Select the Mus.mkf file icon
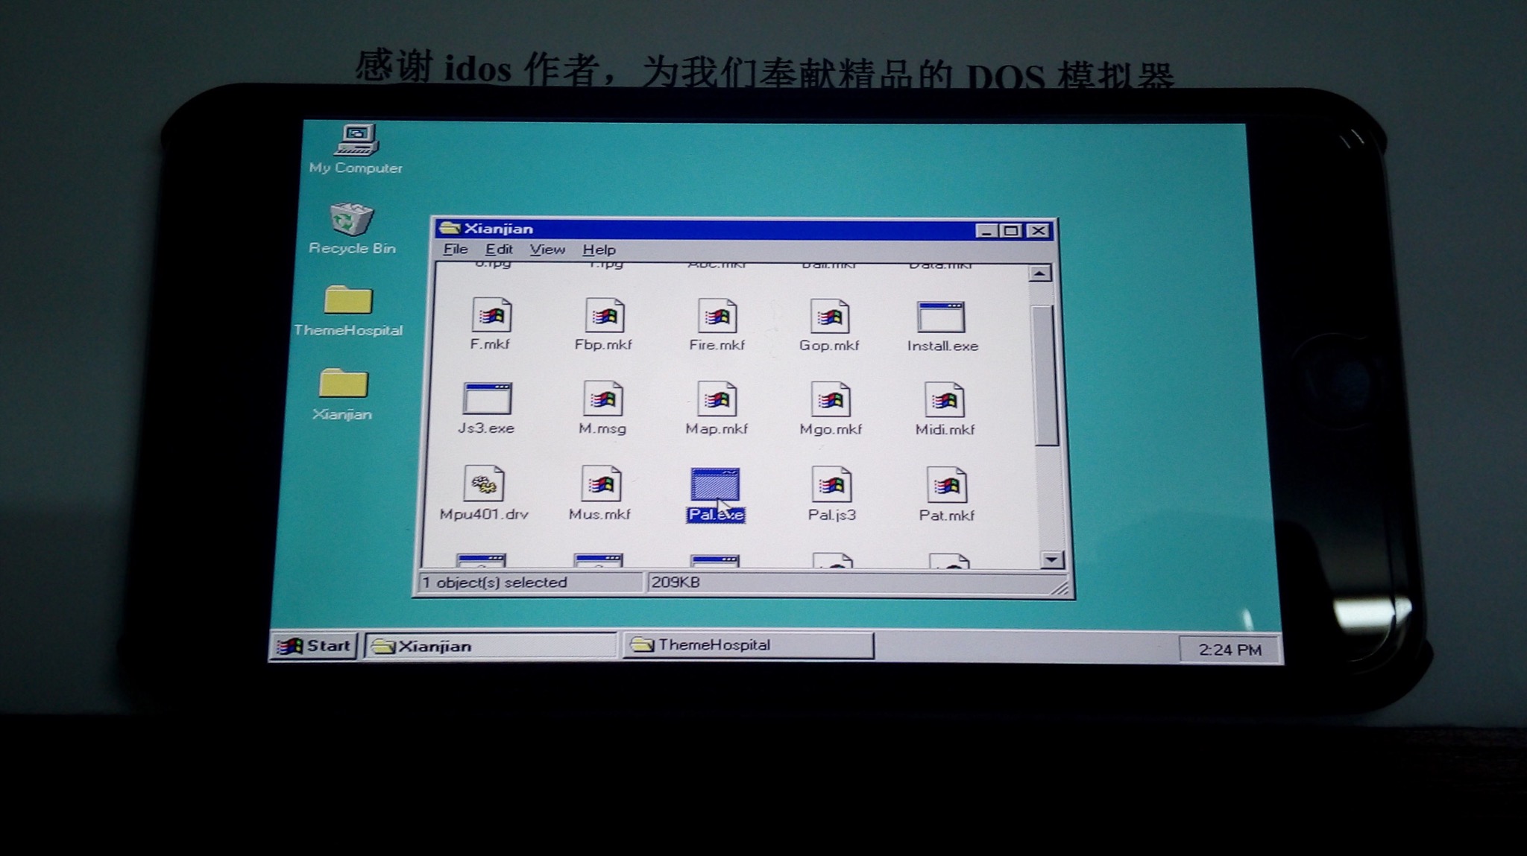1527x856 pixels. coord(601,484)
